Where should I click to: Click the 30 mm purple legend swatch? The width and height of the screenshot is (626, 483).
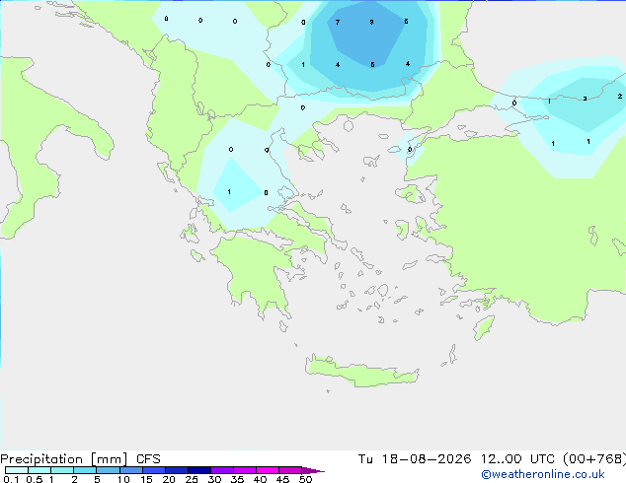click(221, 470)
